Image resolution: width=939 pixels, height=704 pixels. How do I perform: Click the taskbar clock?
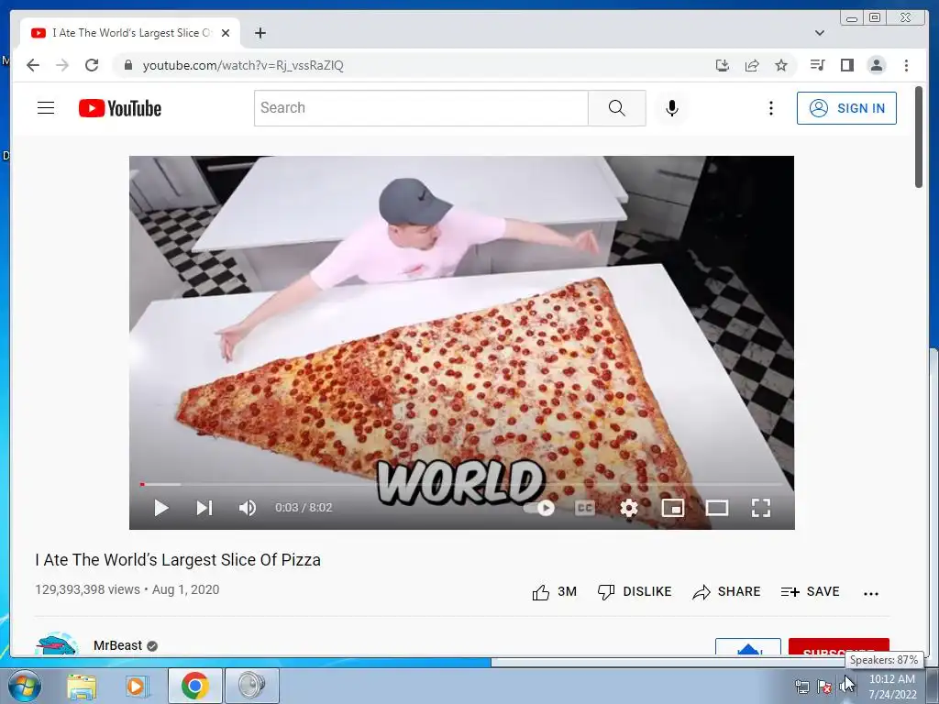(892, 687)
